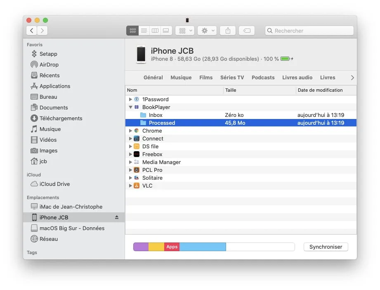Switch to icon view in toolbar
380x290 pixels.
click(132, 31)
